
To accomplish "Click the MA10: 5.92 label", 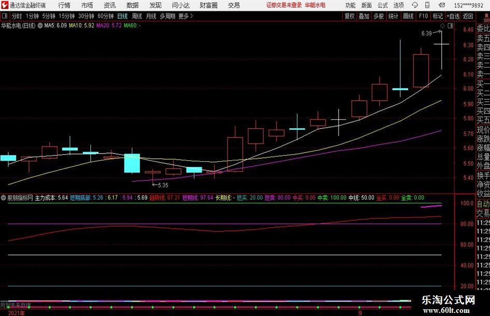I will point(81,25).
